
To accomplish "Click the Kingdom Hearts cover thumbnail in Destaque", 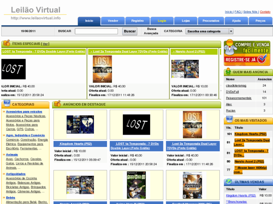I will (80, 125).
